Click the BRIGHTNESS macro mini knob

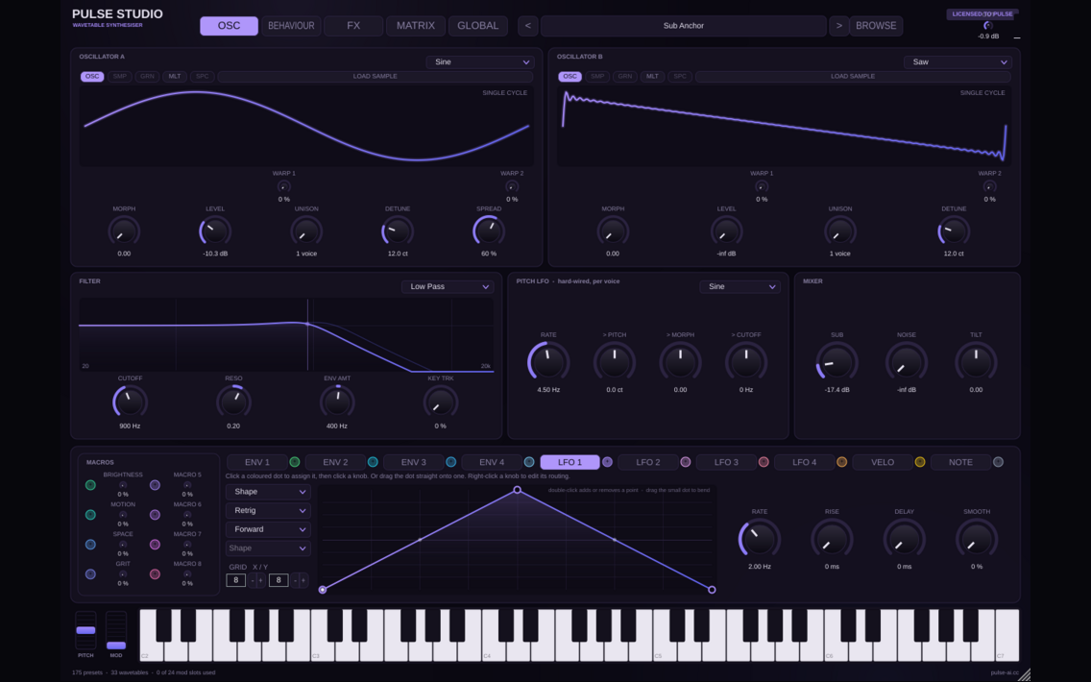[x=123, y=485]
